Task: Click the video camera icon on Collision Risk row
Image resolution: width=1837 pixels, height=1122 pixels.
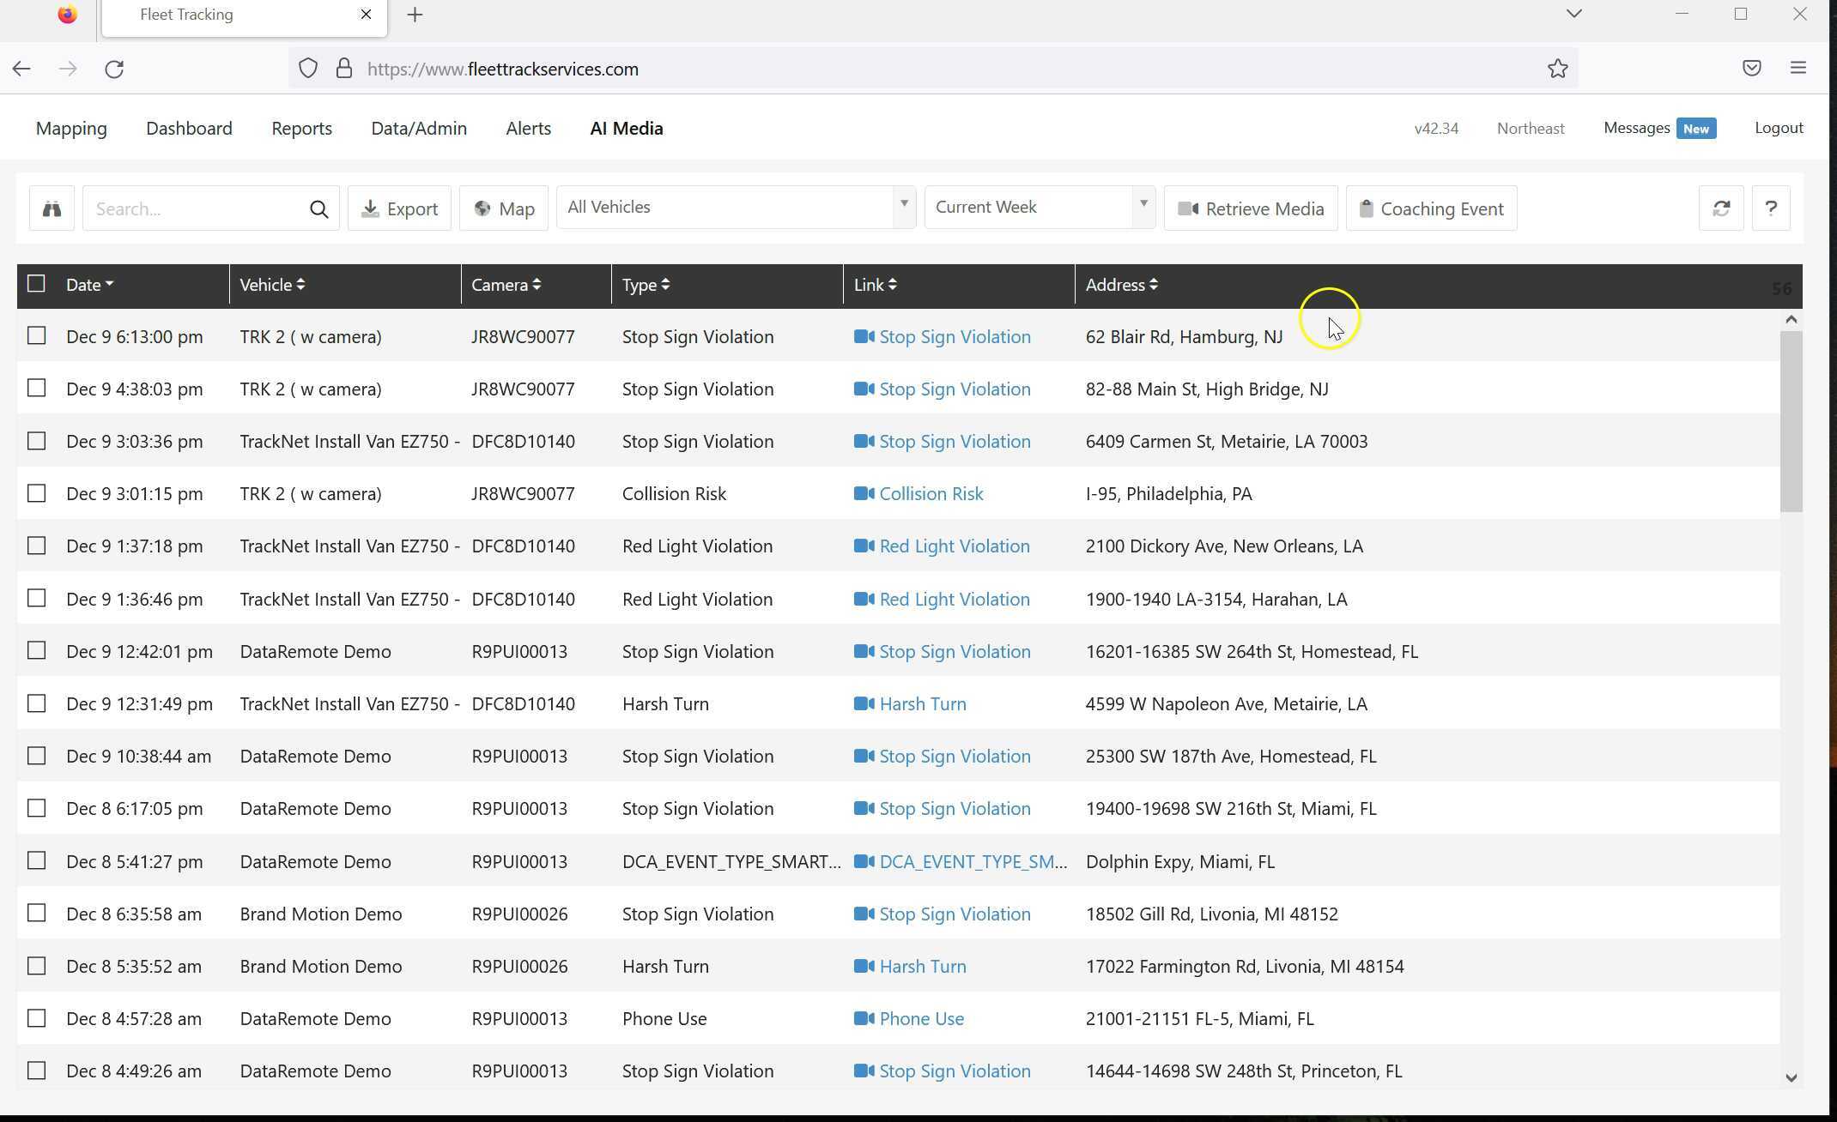Action: click(x=864, y=494)
